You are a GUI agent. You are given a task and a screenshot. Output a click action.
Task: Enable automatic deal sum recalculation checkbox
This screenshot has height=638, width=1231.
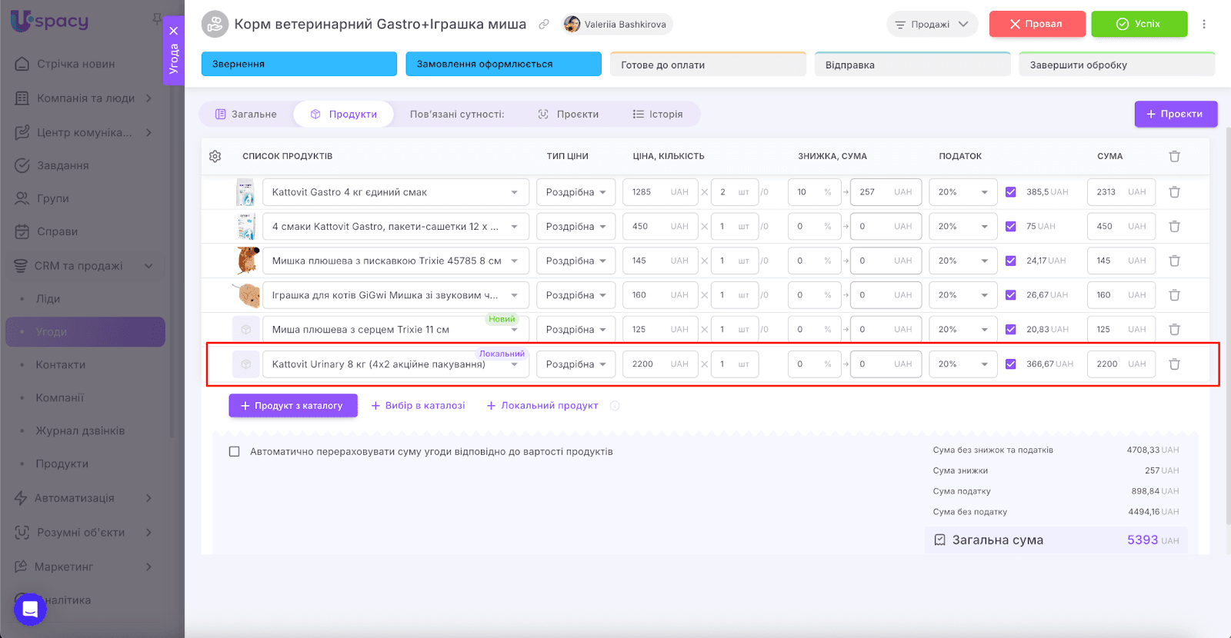(x=235, y=452)
